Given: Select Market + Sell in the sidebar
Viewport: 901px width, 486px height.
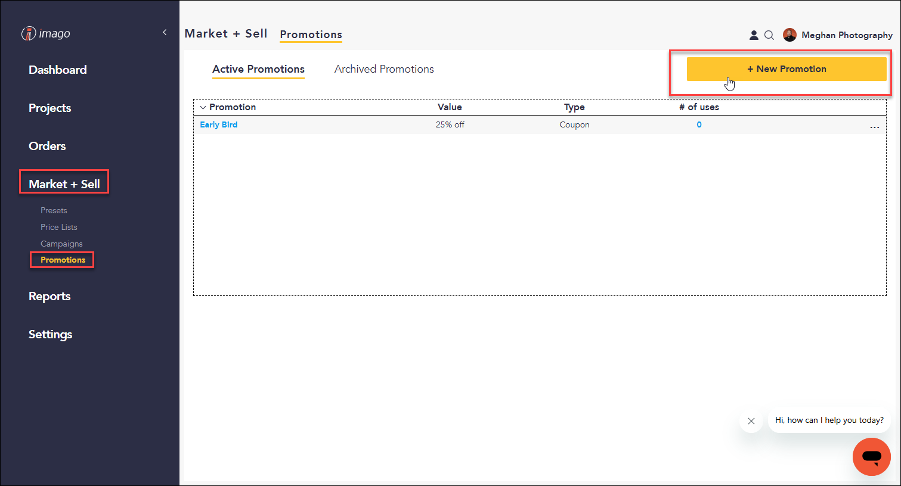Looking at the screenshot, I should coord(64,184).
